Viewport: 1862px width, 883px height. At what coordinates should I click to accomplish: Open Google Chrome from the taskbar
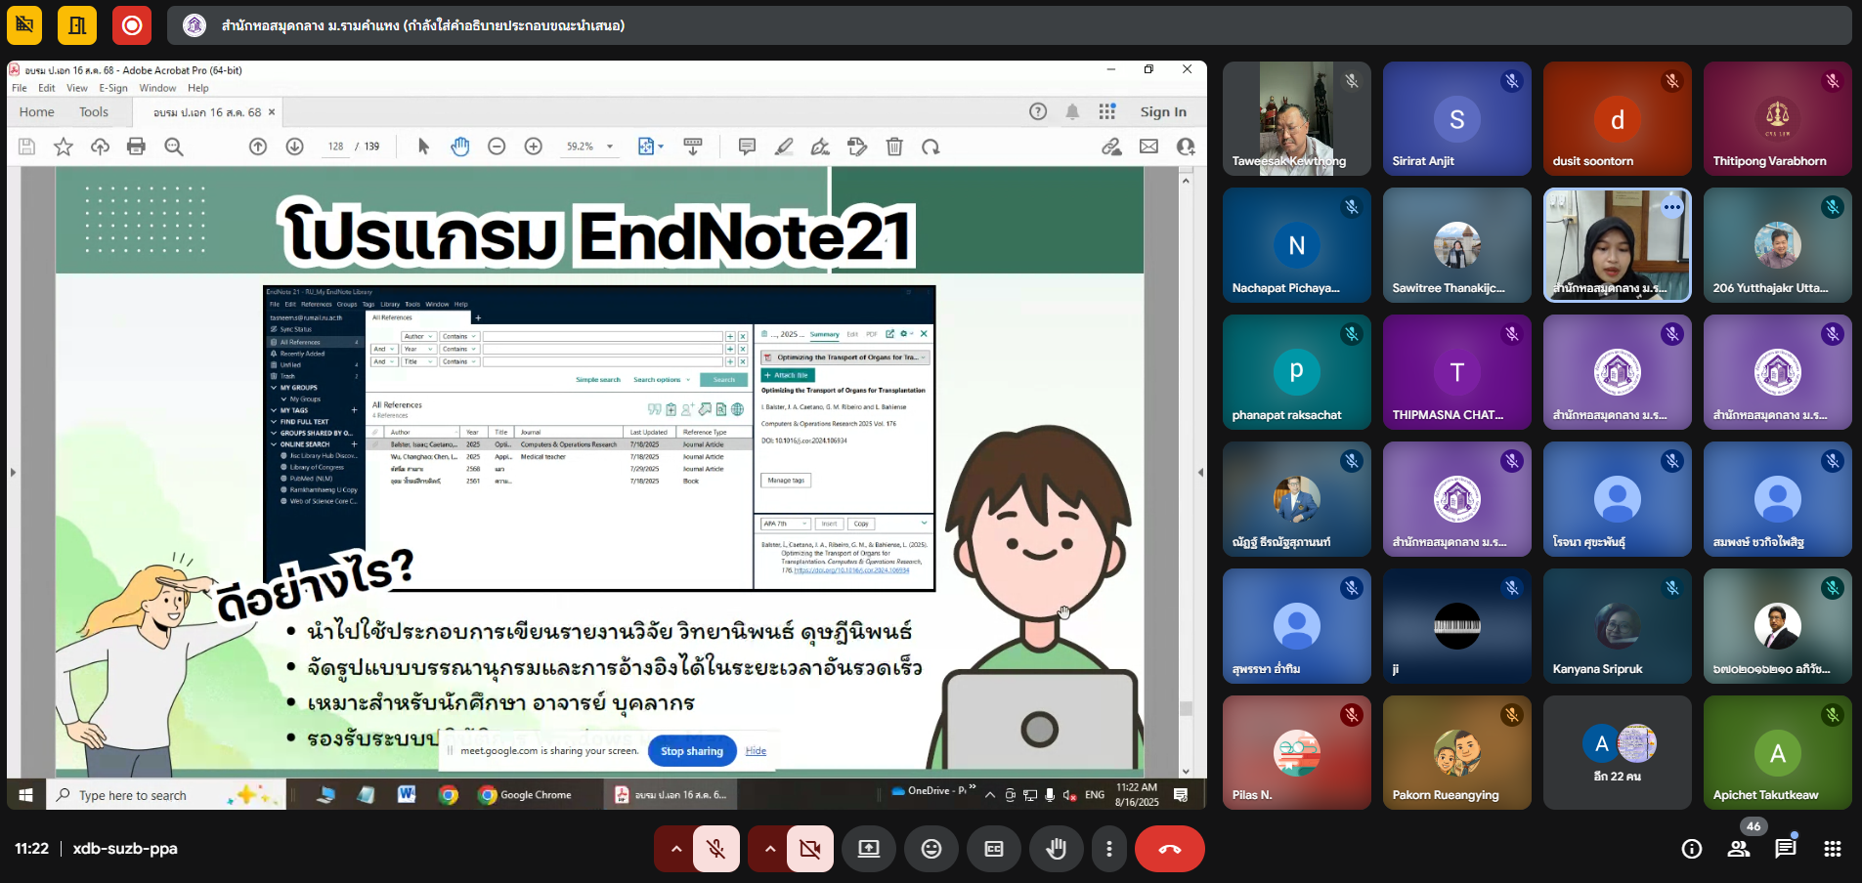(525, 795)
